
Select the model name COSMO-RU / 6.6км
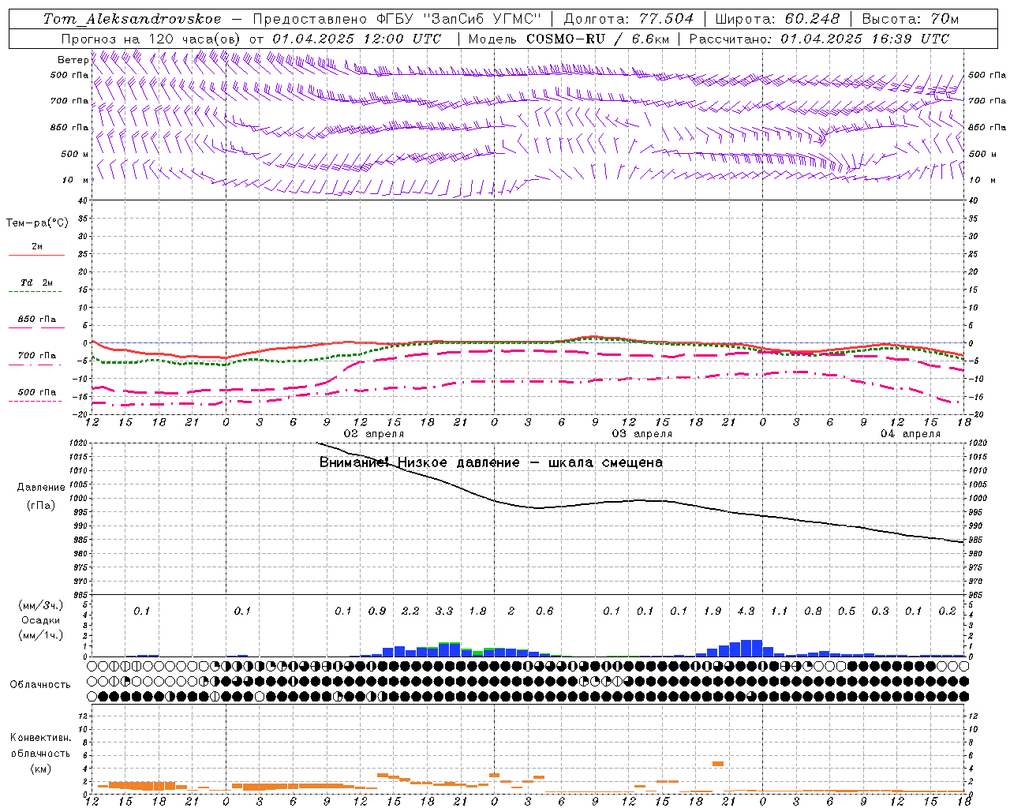pos(598,39)
